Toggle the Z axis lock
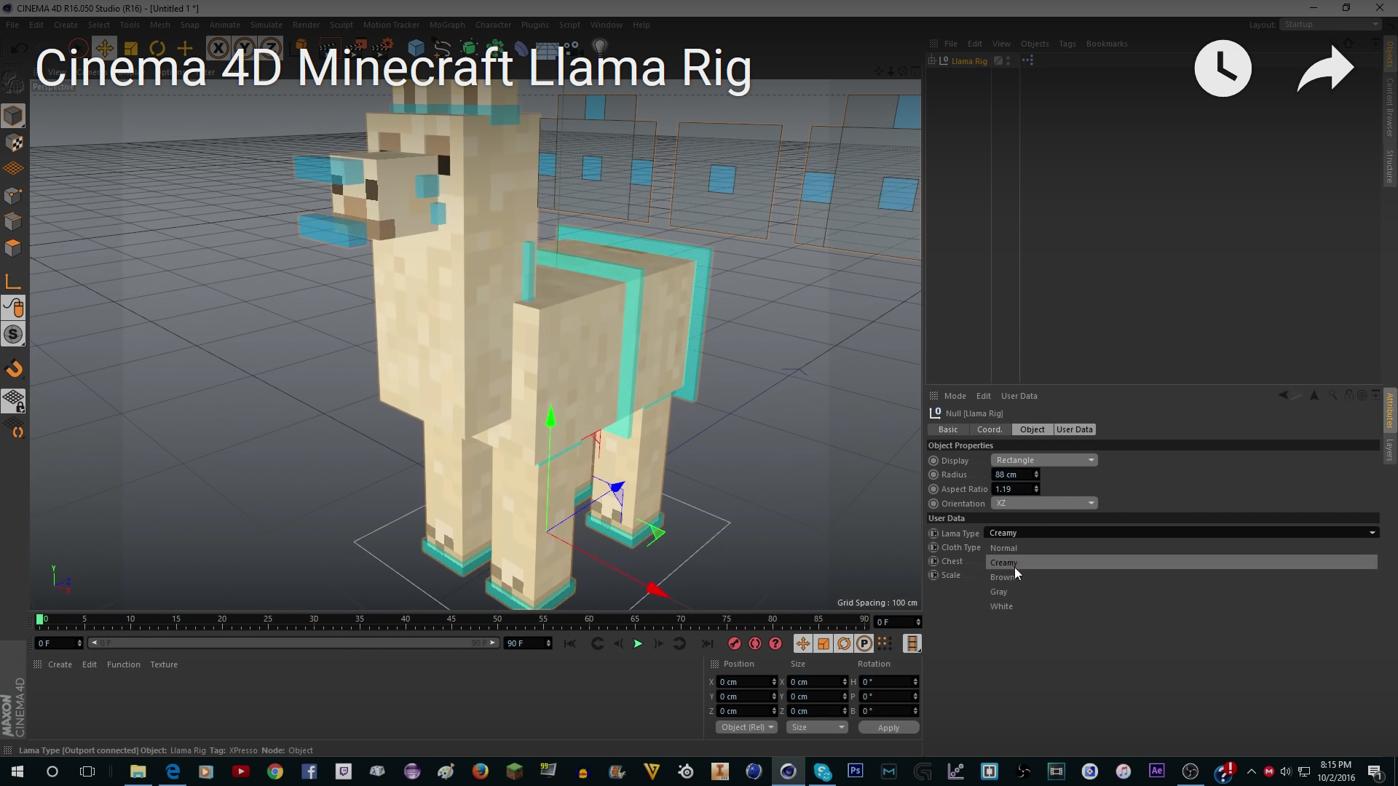The height and width of the screenshot is (786, 1398). pos(270,49)
